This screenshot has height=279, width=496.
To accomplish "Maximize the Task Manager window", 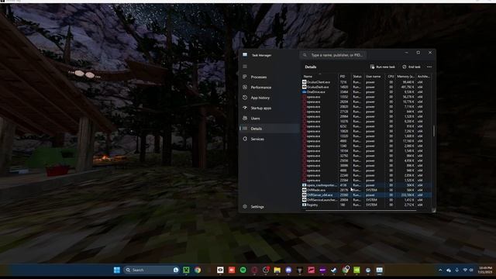I will 418,53.
